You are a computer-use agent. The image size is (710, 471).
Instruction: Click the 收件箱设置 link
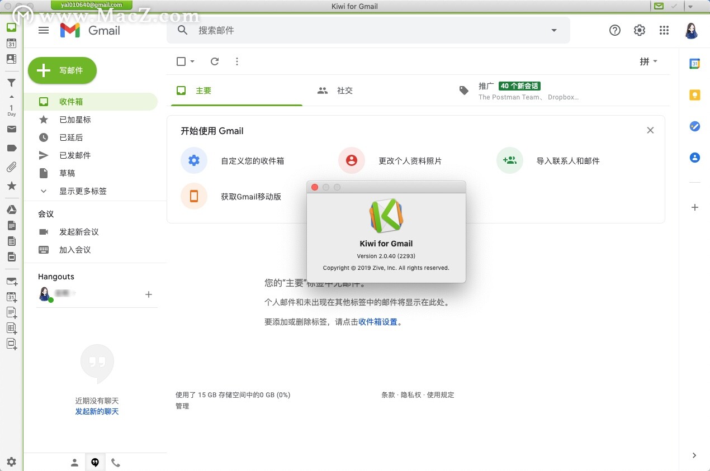point(378,322)
